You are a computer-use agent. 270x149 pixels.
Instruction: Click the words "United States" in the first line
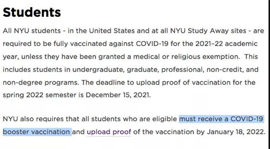tap(112, 31)
